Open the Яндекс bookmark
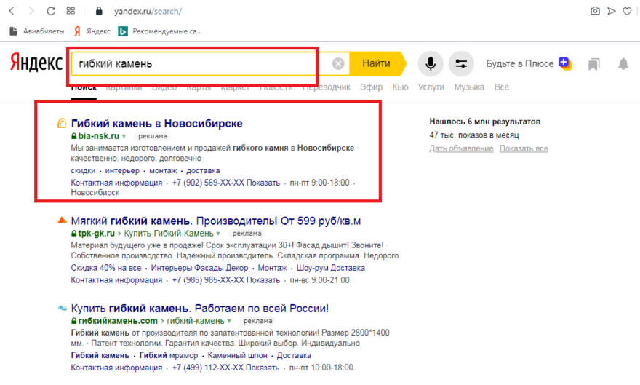Viewport: 640px width, 385px height. pos(92,31)
